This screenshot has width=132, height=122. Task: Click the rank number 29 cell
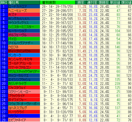pos(4,120)
